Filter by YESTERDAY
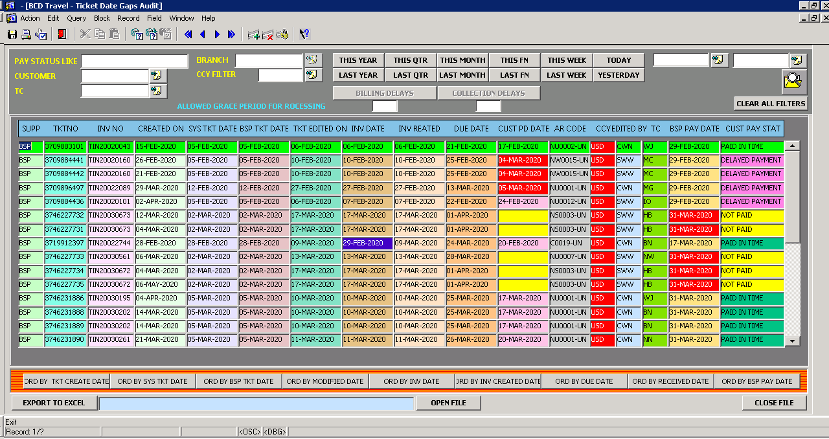Viewport: 829px width, 439px height. point(619,75)
